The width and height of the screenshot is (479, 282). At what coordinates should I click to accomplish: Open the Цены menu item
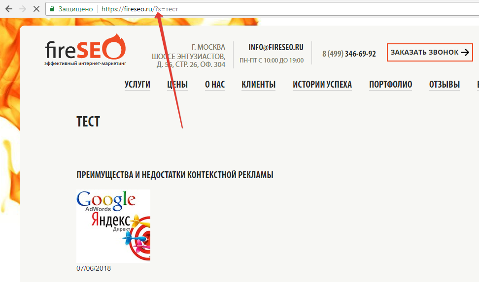(177, 85)
